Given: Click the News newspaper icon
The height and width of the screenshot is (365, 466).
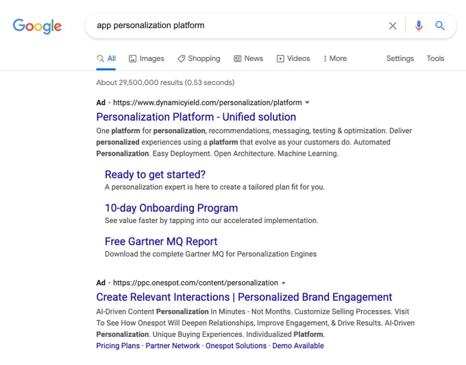Looking at the screenshot, I should tap(238, 58).
